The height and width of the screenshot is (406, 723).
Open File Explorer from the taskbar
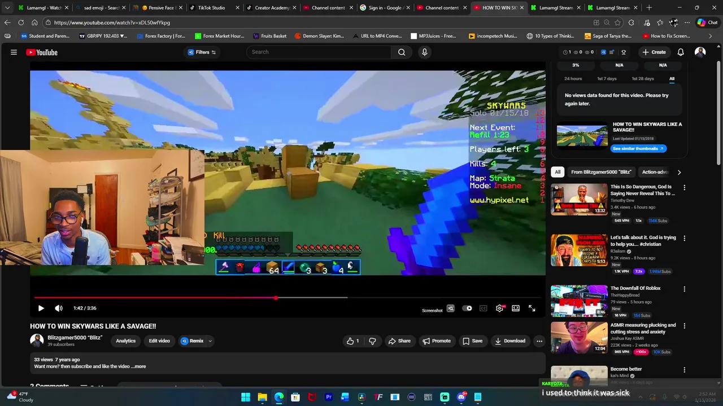coord(262,397)
